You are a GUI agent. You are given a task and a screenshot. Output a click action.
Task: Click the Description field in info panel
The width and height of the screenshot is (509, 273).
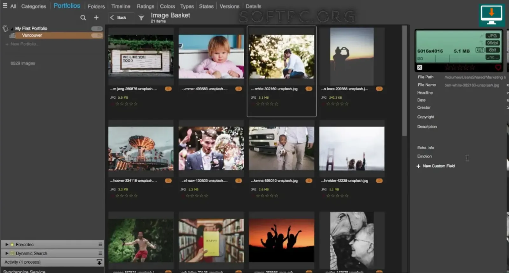pos(427,127)
